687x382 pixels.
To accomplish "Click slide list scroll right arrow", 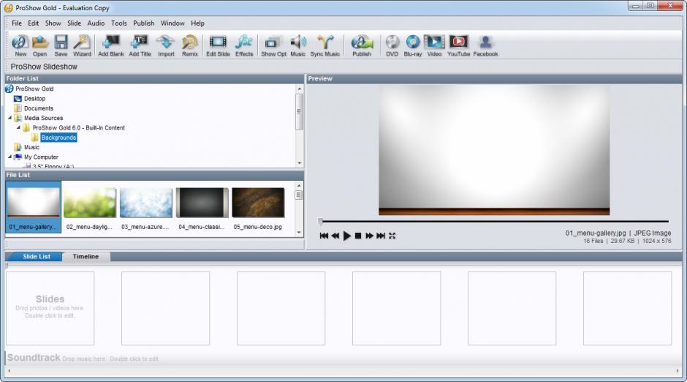I will click(x=677, y=371).
